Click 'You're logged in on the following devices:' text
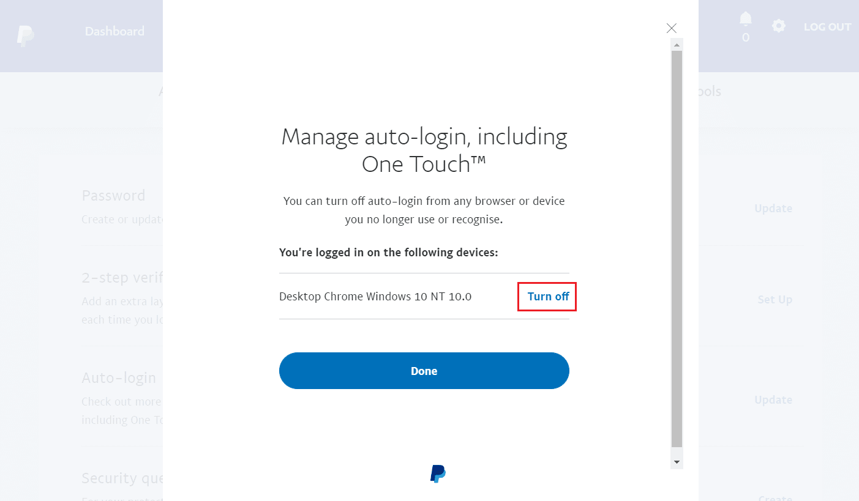 point(389,252)
